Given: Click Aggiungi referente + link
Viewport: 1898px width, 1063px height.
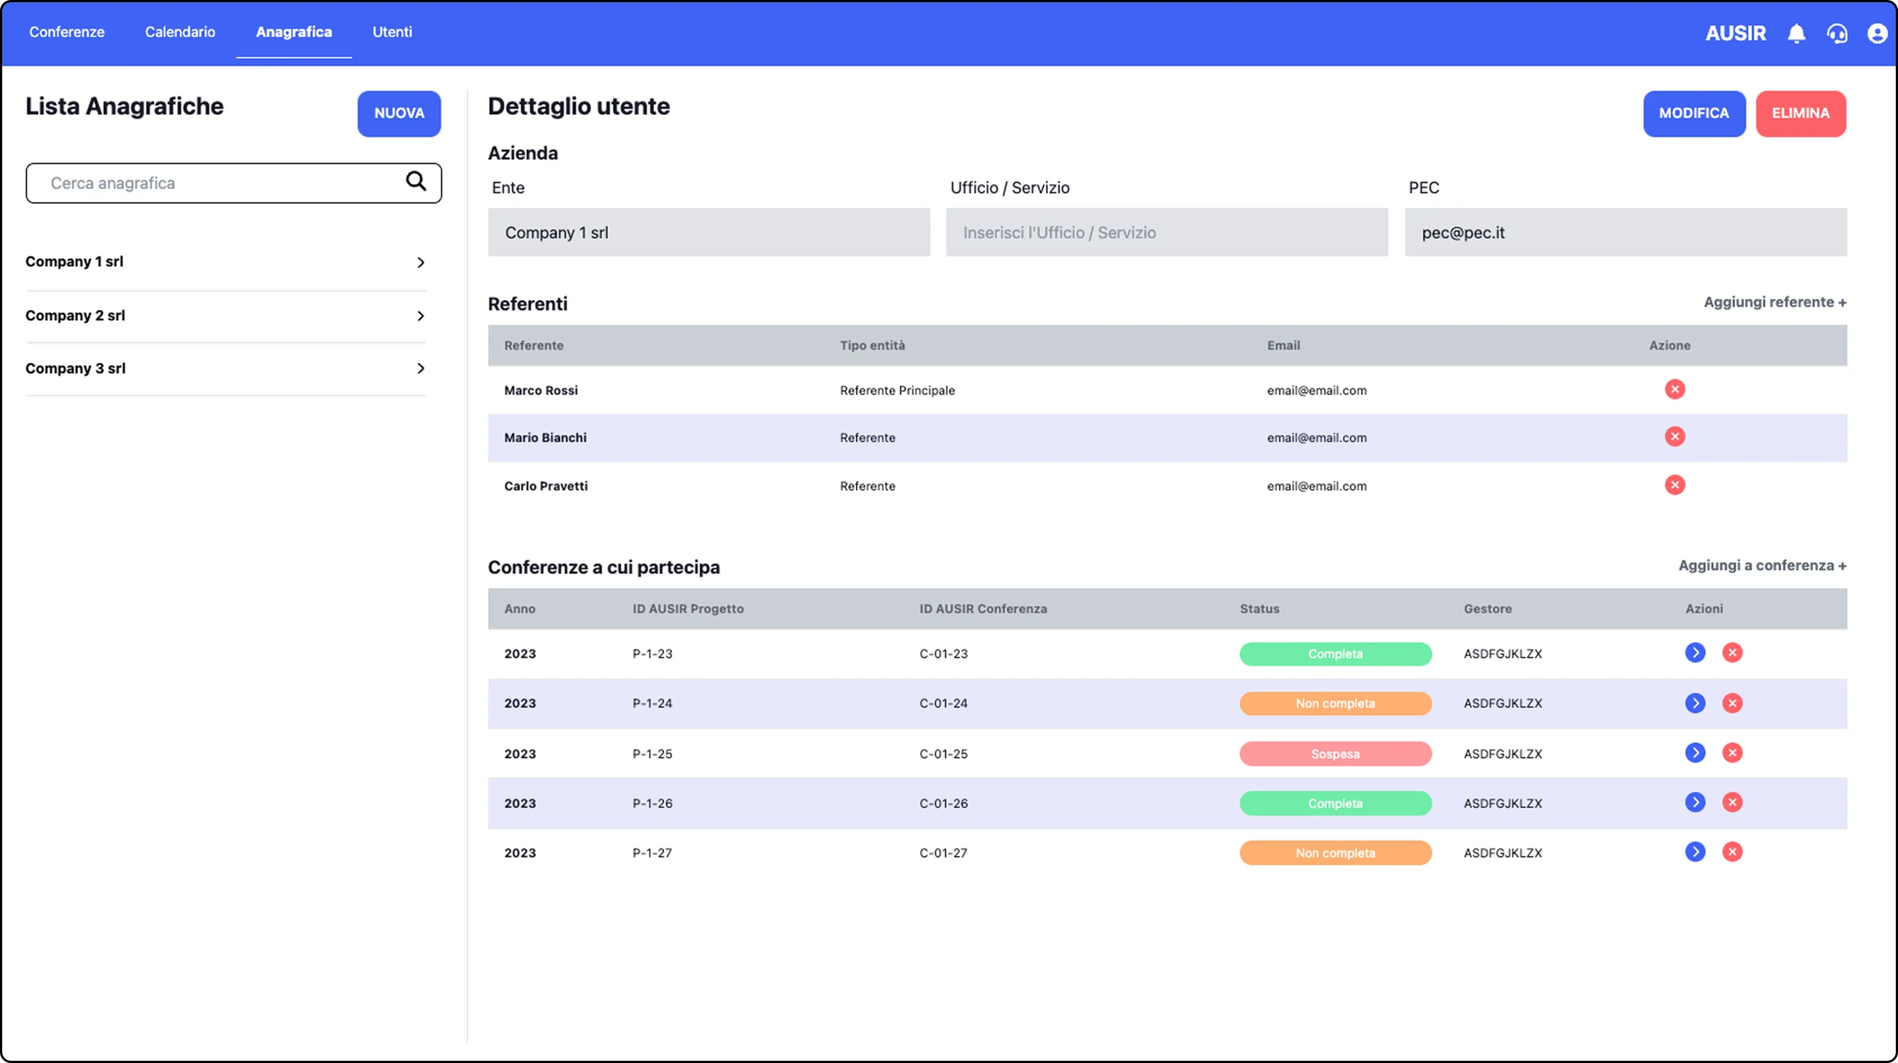Looking at the screenshot, I should pyautogui.click(x=1775, y=302).
